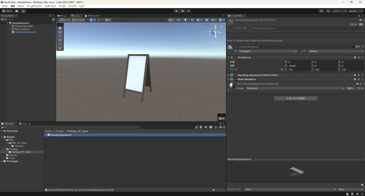The width and height of the screenshot is (365, 196).
Task: Expand the Standing Signboard Mesh Filter component
Action: click(228, 75)
